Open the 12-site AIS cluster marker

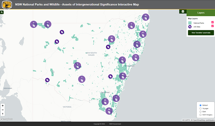112,39
